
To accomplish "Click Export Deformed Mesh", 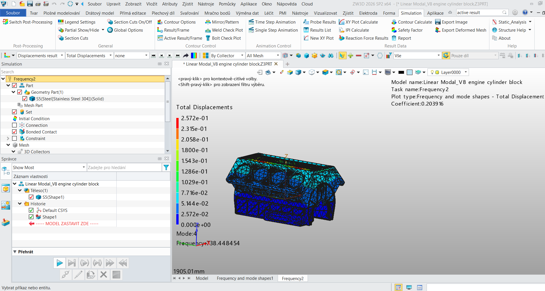I will (461, 30).
